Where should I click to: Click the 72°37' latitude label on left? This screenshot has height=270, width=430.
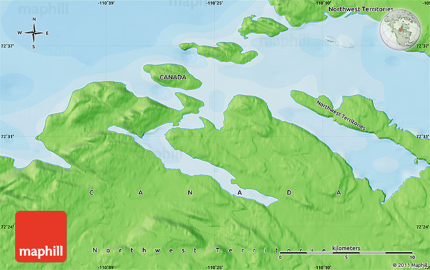pyautogui.click(x=8, y=46)
